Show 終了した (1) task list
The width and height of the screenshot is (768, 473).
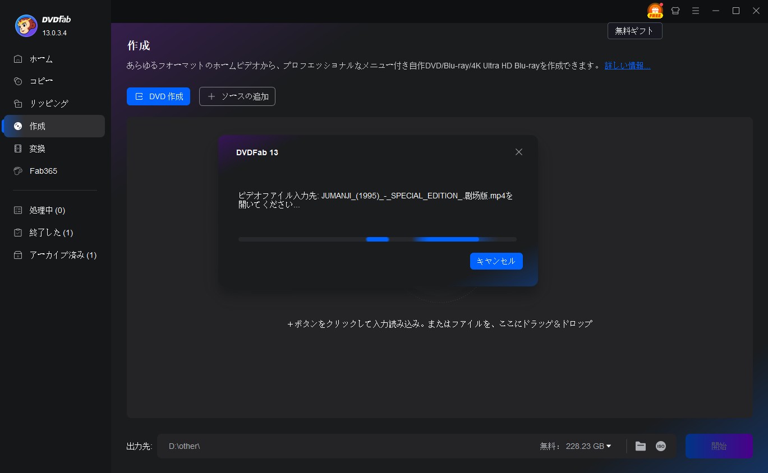54,233
